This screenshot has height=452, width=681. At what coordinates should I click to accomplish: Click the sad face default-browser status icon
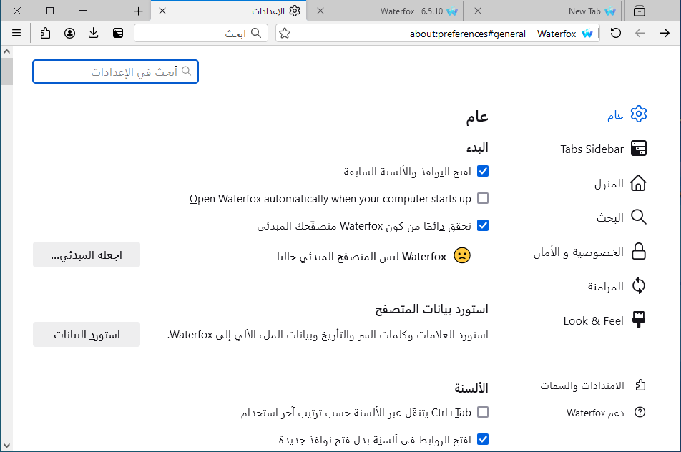click(461, 255)
